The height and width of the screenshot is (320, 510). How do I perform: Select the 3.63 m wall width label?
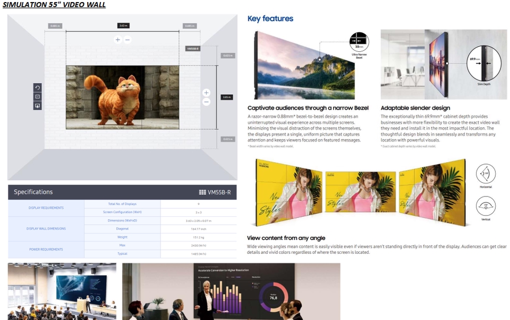coord(123,25)
